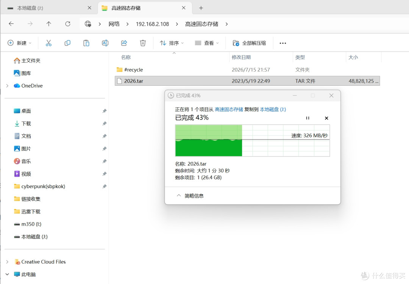
Task: Expand chevron after 192.168.2.108 in path
Action: pos(177,24)
